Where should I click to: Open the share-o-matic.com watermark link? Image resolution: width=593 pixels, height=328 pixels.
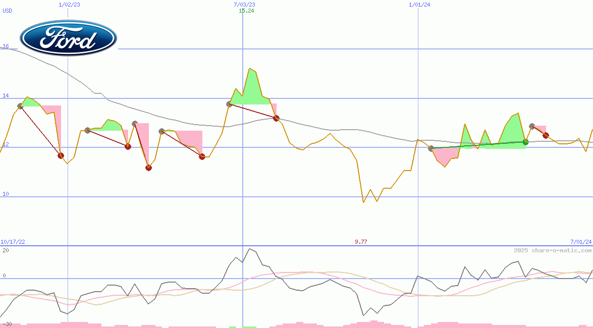[553, 250]
